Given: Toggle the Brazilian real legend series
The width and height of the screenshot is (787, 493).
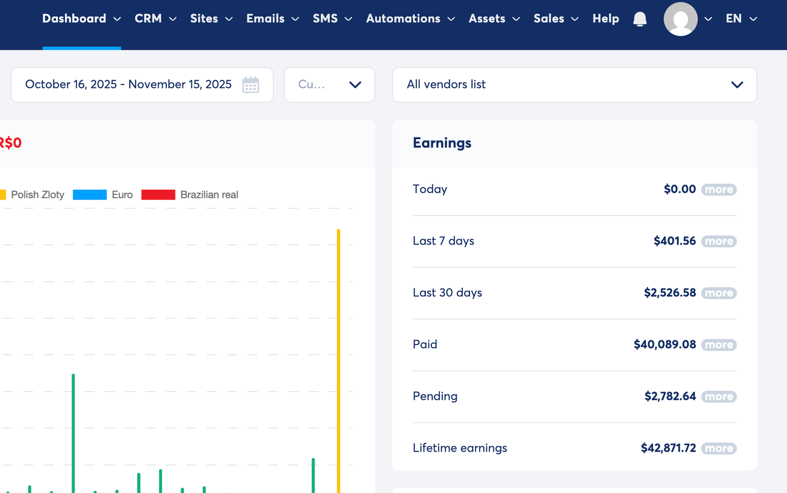Looking at the screenshot, I should tap(189, 195).
